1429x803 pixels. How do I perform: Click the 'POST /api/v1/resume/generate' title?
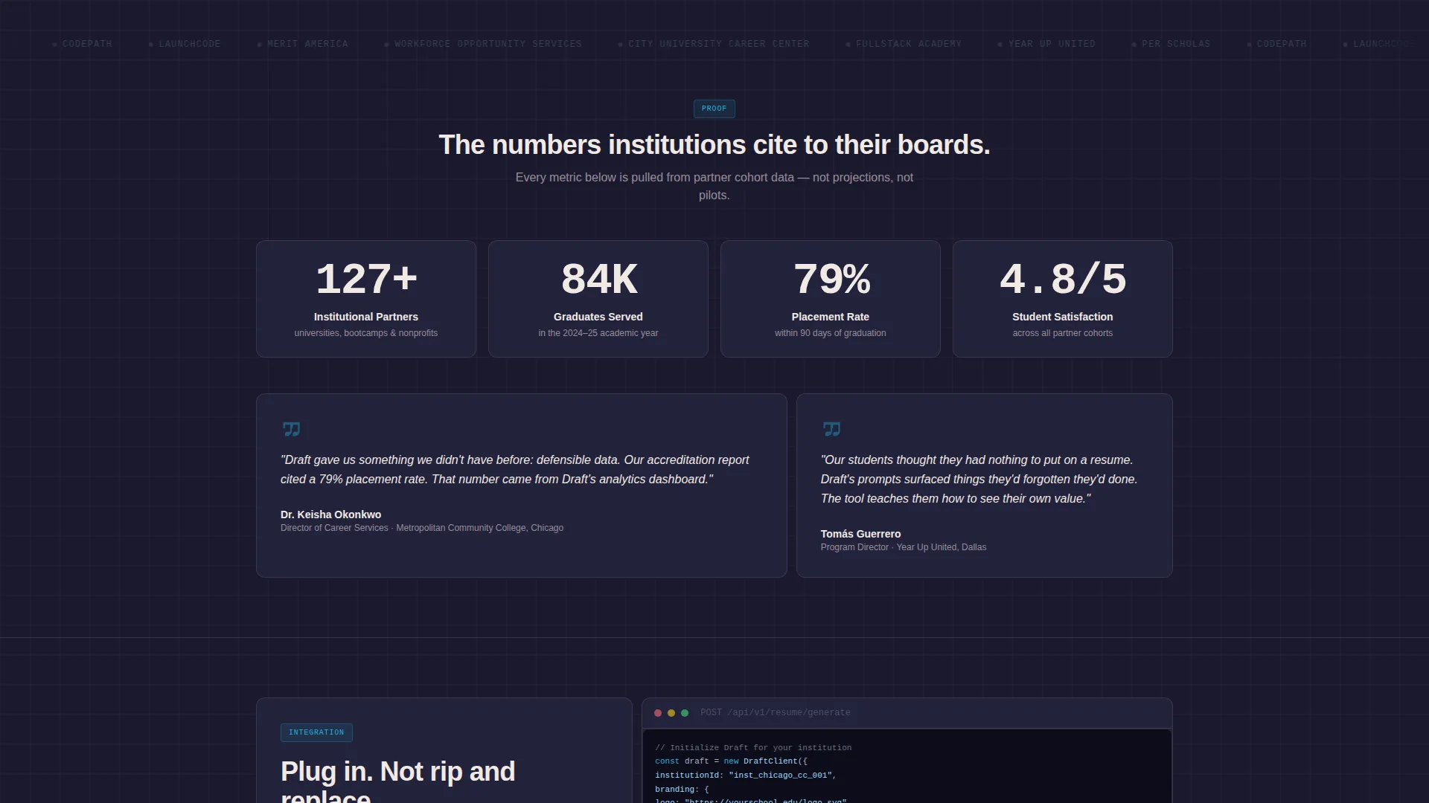point(775,712)
